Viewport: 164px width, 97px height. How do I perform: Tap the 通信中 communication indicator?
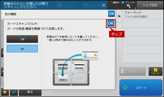[x=114, y=3]
